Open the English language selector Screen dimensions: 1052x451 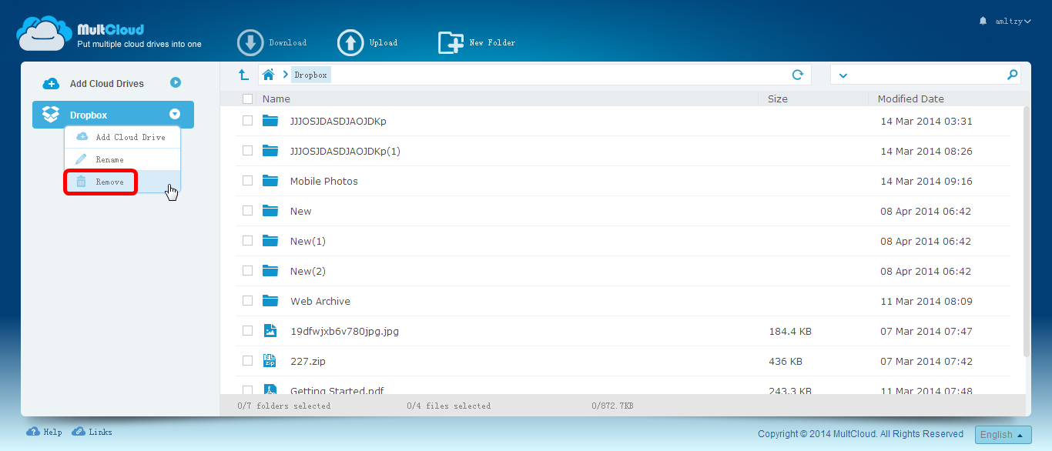pos(1003,434)
